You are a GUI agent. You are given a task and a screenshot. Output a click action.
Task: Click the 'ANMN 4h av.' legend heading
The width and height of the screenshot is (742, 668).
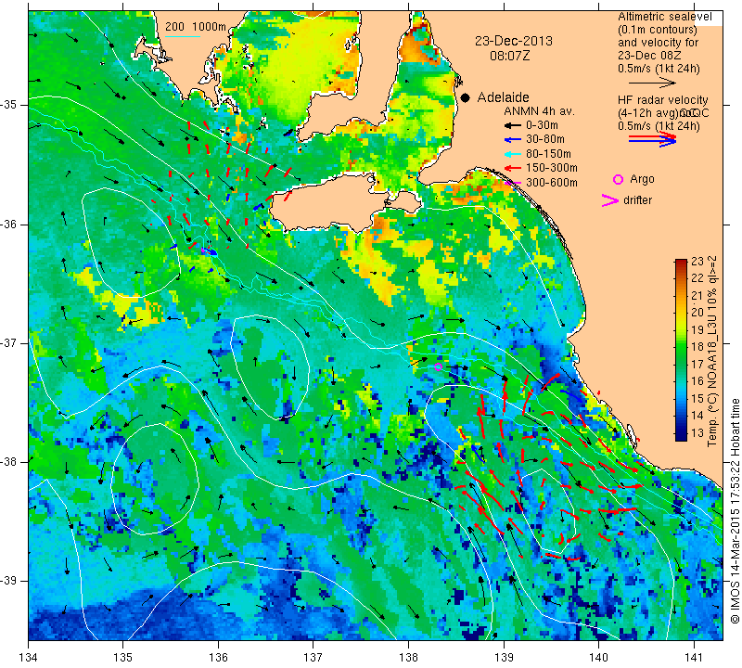[539, 111]
